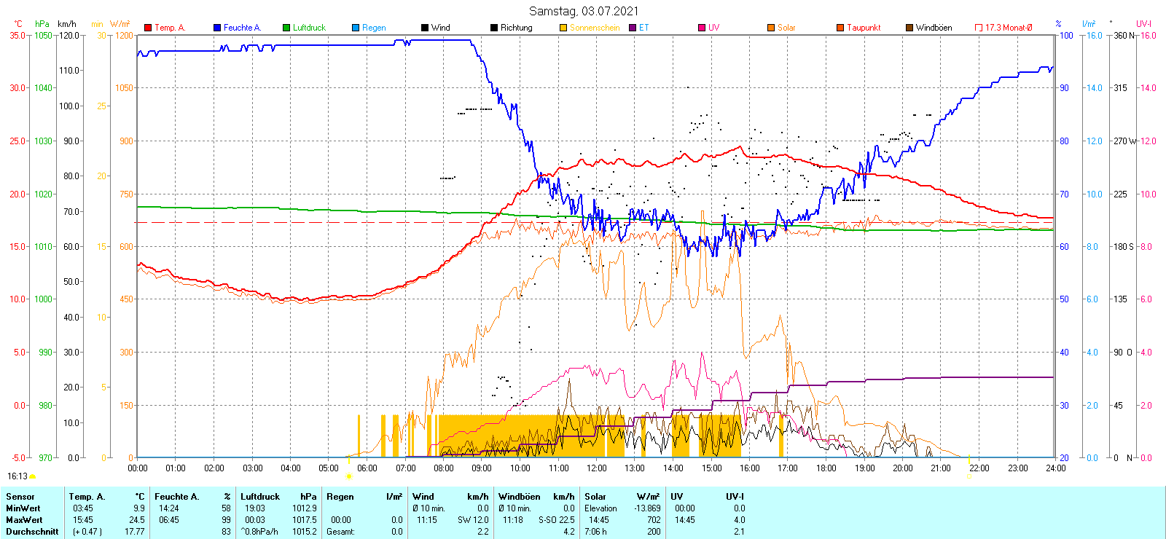Screen dimensions: 1166x539
Task: Click the yellow Sonnenschein legend swatch
Action: 563,28
